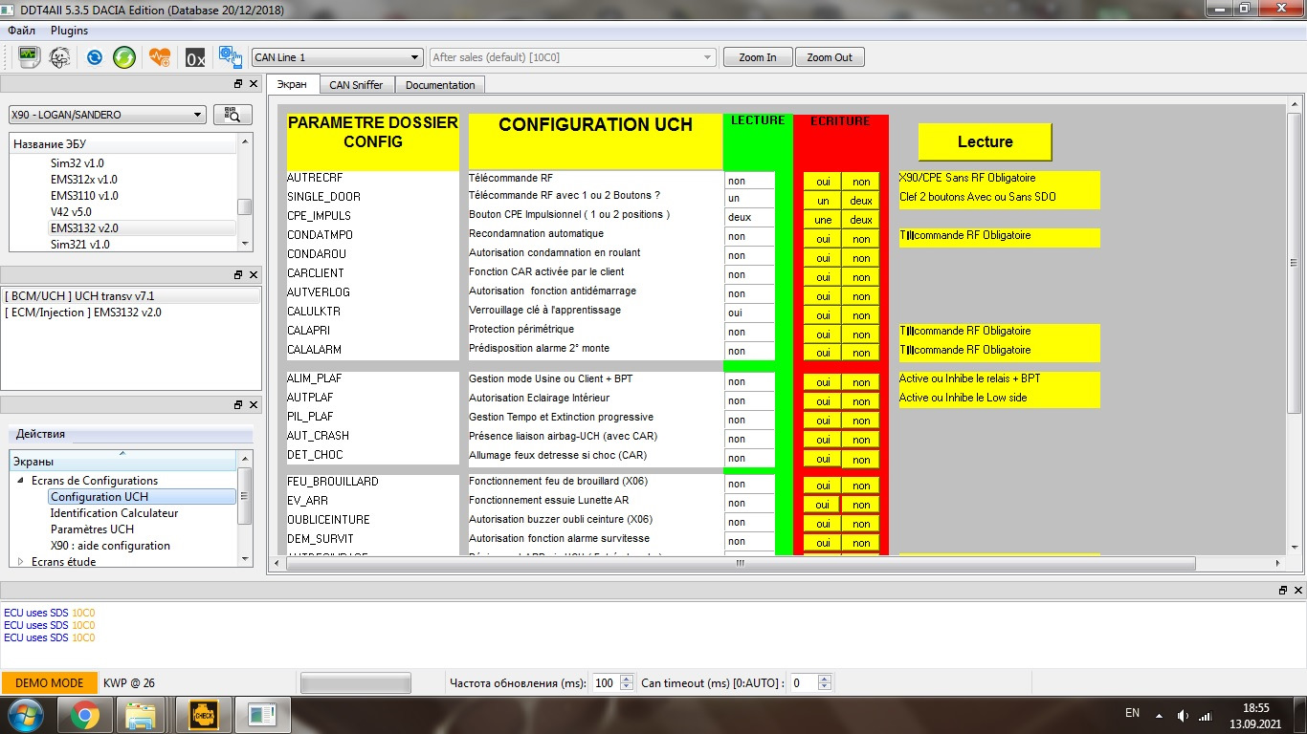
Task: Open the X90 - LOGAN/SANDERO vehicle dropdown
Action: (x=107, y=115)
